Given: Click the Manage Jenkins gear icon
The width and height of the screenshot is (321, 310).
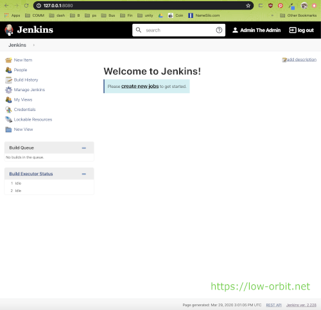Looking at the screenshot, I should (8, 90).
